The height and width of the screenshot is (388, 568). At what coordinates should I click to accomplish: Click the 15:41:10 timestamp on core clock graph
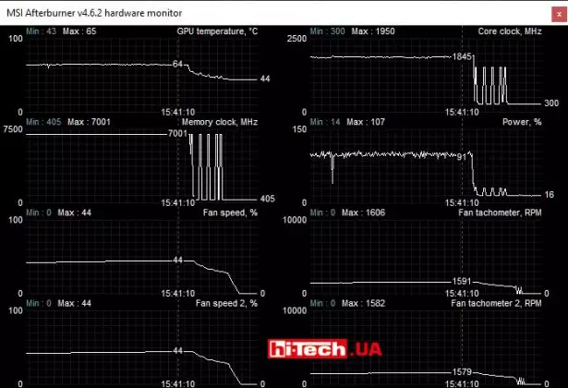pos(462,113)
